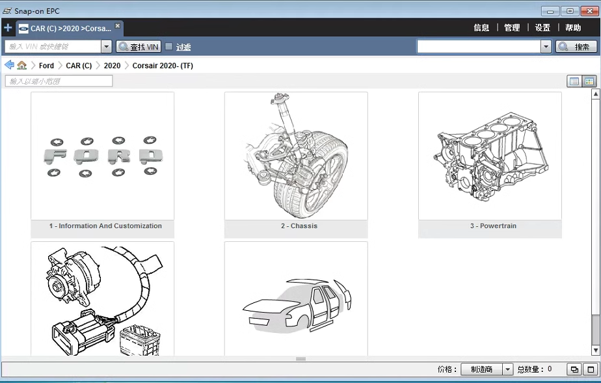The width and height of the screenshot is (601, 383).
Task: Select the CAR (C) >2020 >Corsa... tab
Action: pyautogui.click(x=70, y=29)
